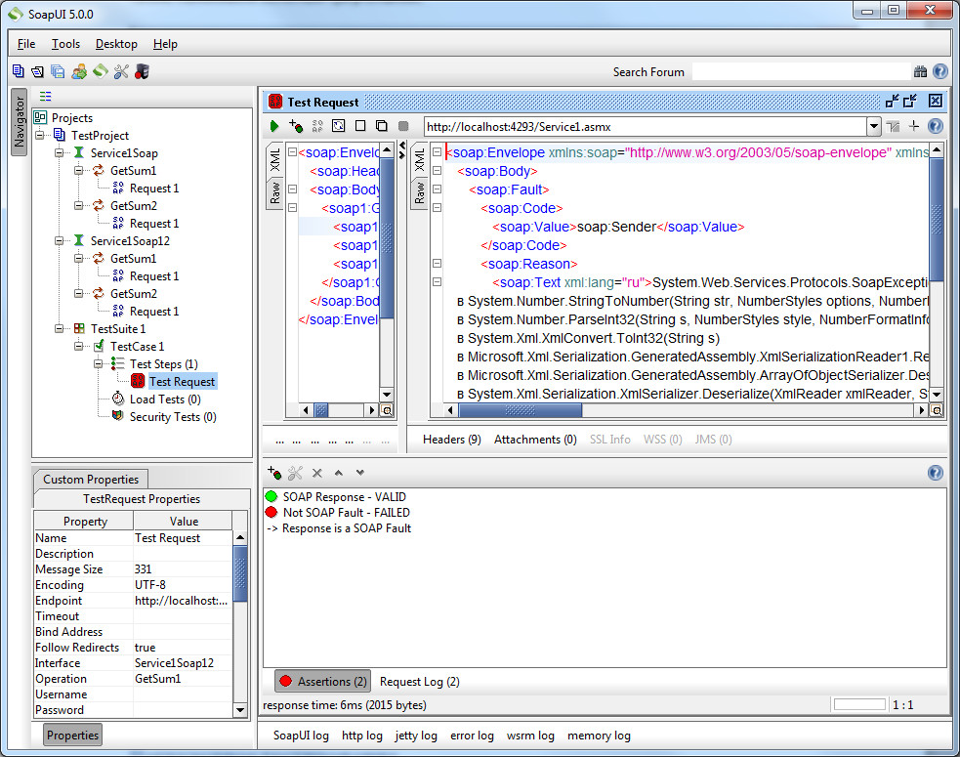
Task: Collapse the Service1Soap interface node
Action: (x=60, y=152)
